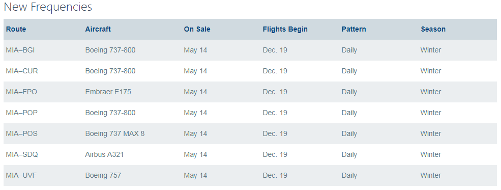Click the Flights Begin column header

click(285, 29)
